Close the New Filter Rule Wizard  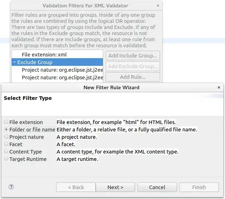(219, 87)
